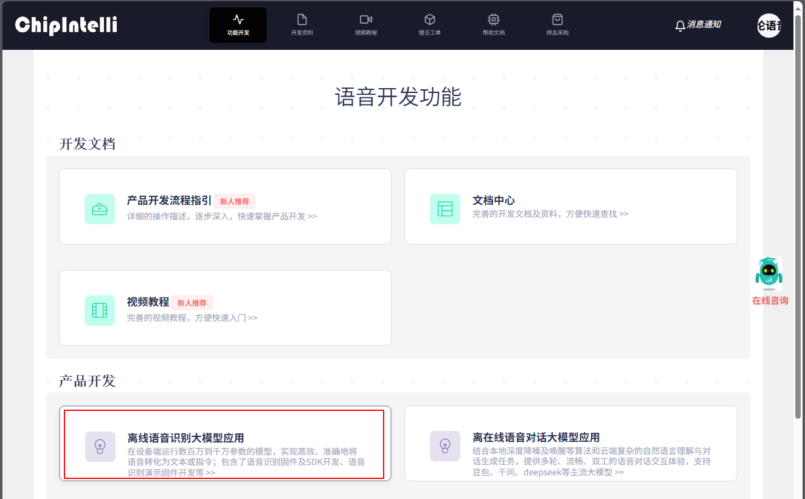Open 消息通知 bell notifications

[698, 25]
